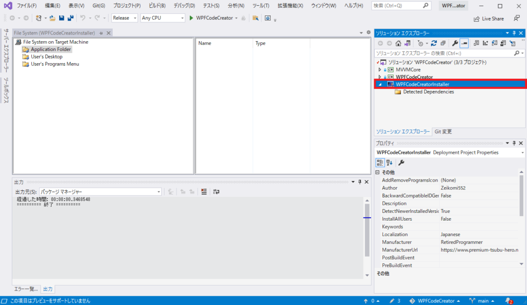Expand the WPFCodeCreator project node
Screen dimensions: 527x305
point(380,77)
